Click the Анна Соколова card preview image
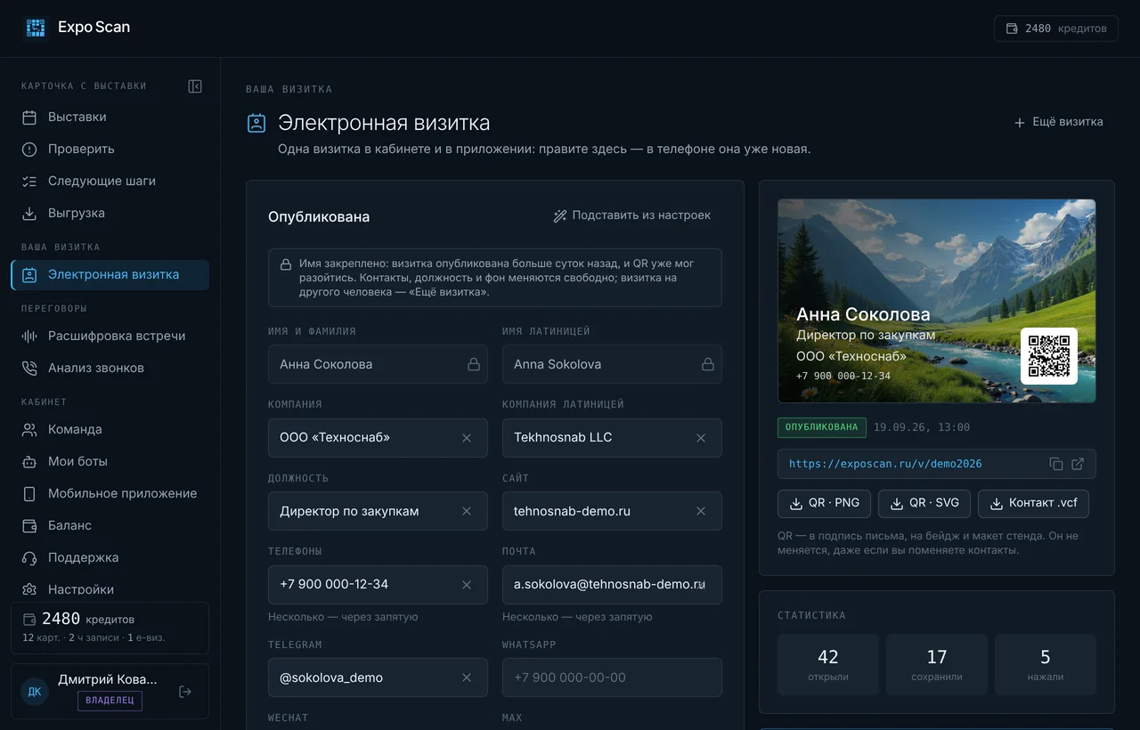 937,301
